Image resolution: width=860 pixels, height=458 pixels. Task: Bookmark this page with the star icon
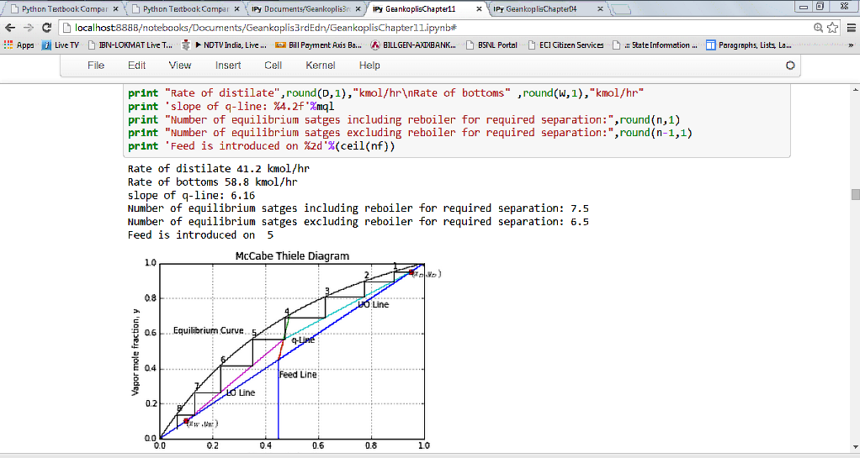[833, 28]
